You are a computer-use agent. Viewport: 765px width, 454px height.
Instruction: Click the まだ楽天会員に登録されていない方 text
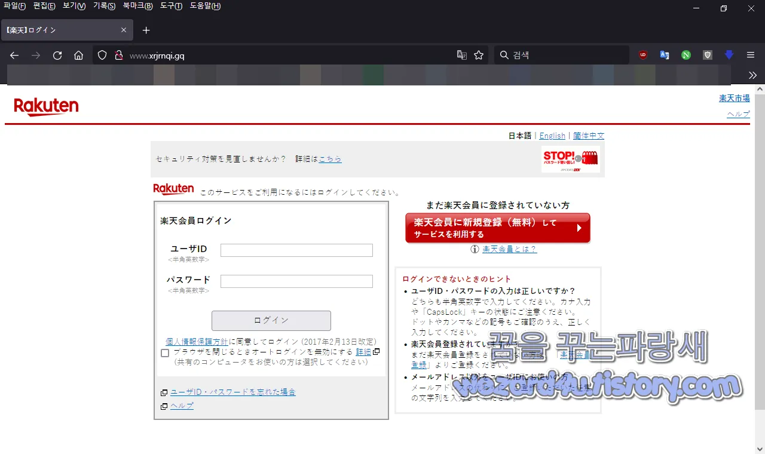pos(498,205)
